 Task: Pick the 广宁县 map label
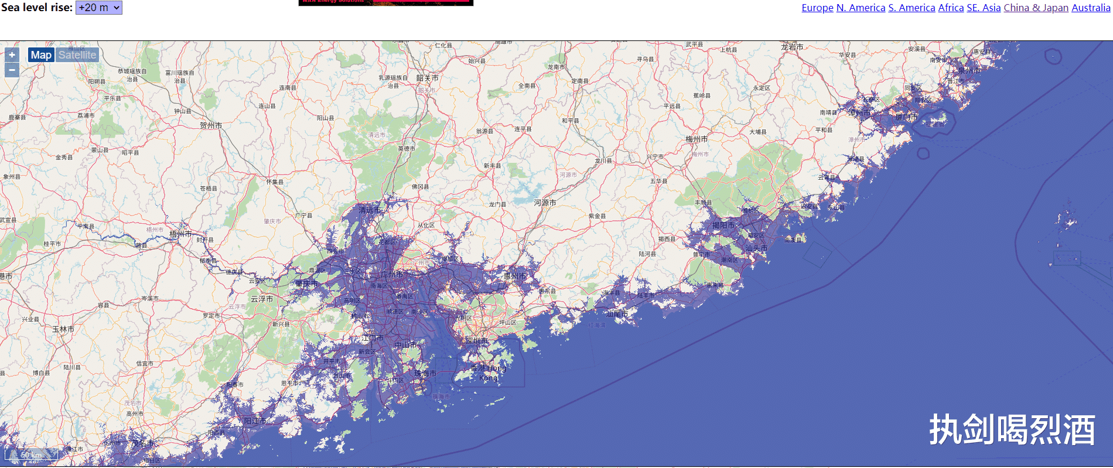click(x=303, y=216)
